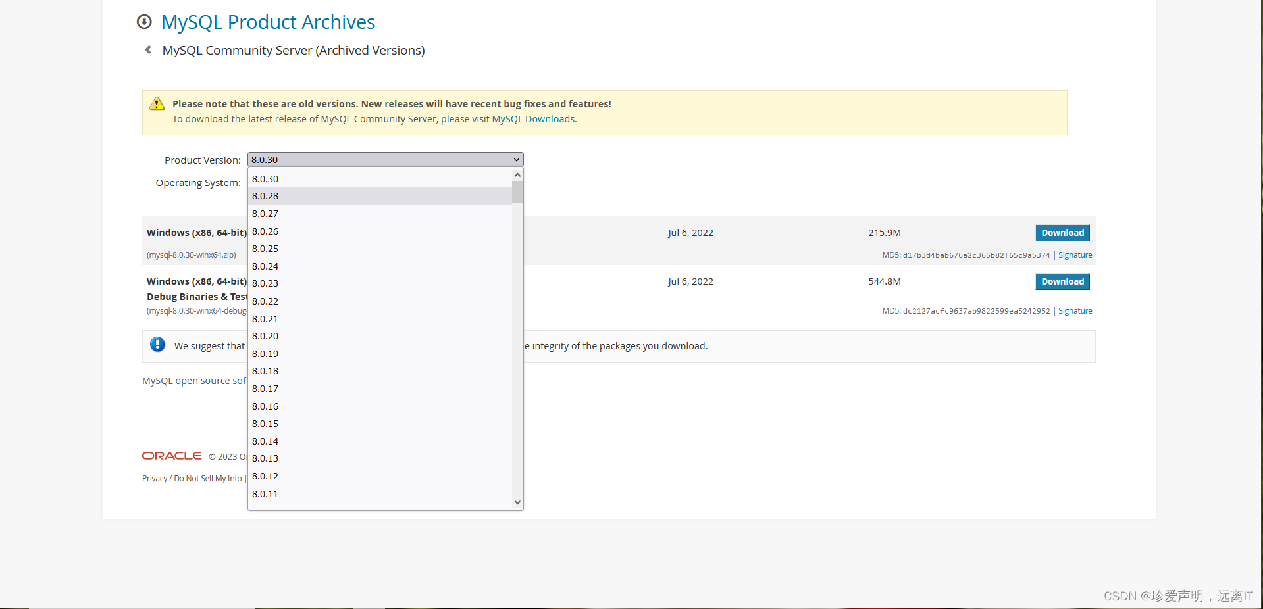Pick version 8.0.11 from the list
1263x609 pixels.
point(380,494)
